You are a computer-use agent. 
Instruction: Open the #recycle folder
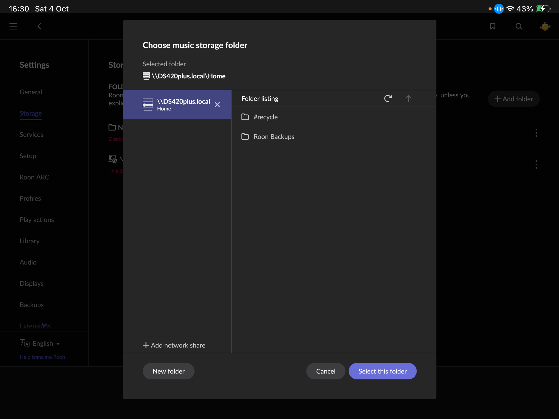pyautogui.click(x=265, y=117)
